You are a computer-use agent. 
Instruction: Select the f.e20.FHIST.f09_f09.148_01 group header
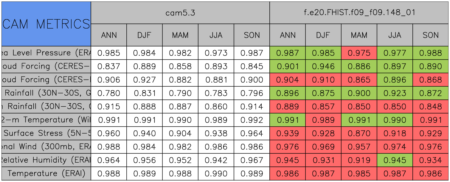[359, 13]
